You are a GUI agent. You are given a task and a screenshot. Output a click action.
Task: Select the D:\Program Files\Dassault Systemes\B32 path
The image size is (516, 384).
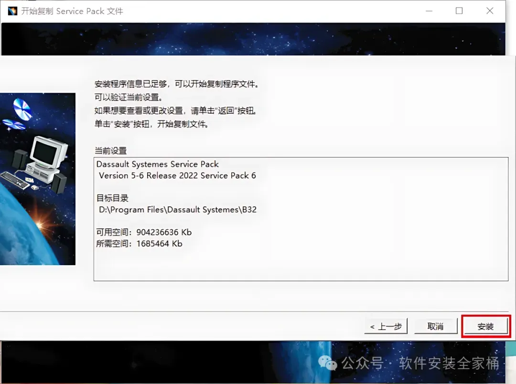[178, 210]
